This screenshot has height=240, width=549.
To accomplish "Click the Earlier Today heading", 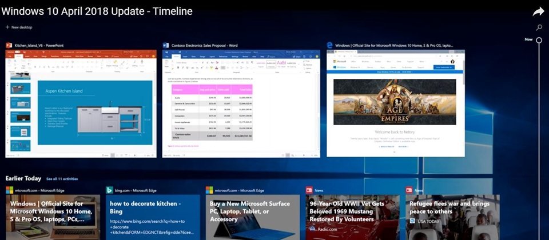I will [23, 178].
